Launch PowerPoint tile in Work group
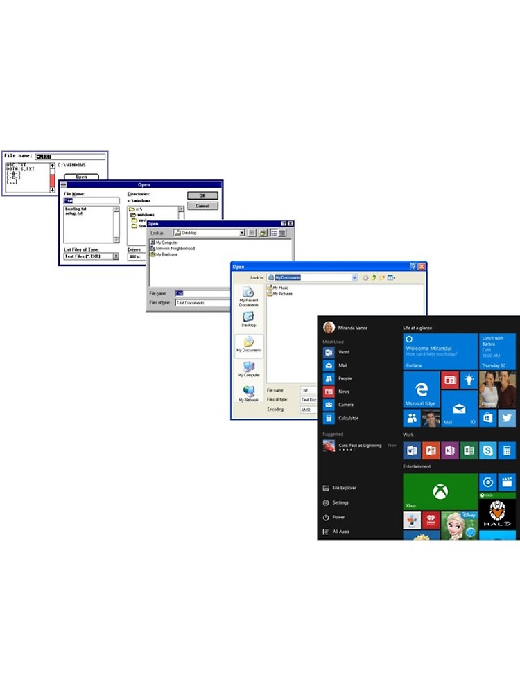 coord(431,450)
